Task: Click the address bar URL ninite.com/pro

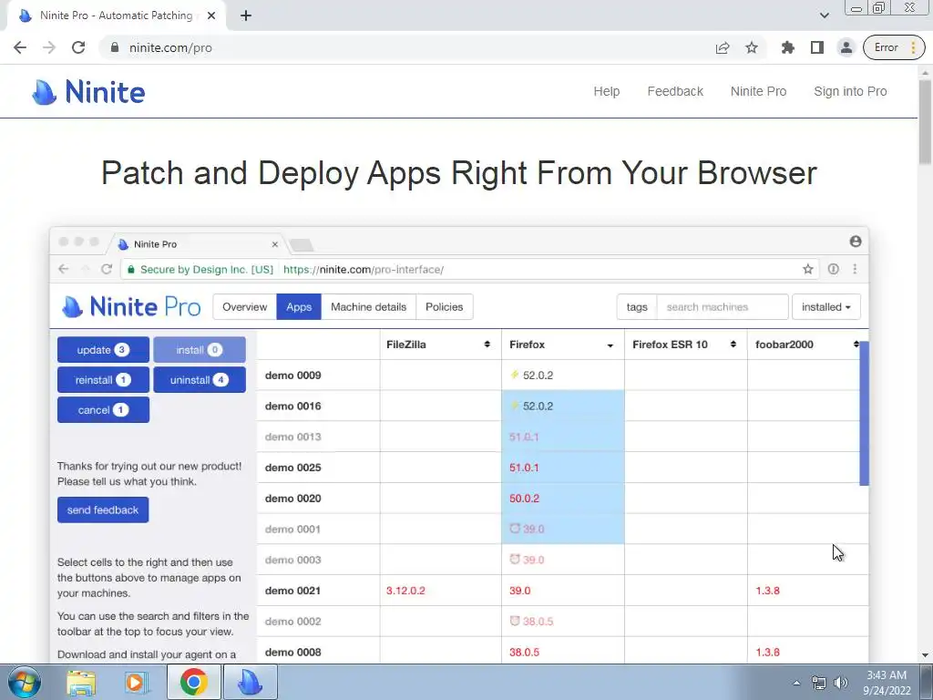Action: tap(170, 47)
